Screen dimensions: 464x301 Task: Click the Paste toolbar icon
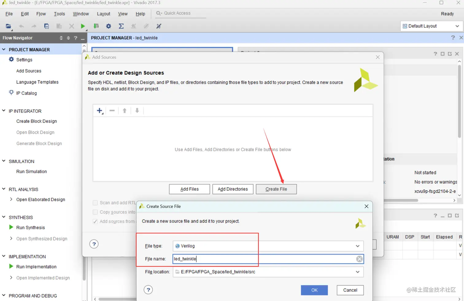tap(59, 26)
